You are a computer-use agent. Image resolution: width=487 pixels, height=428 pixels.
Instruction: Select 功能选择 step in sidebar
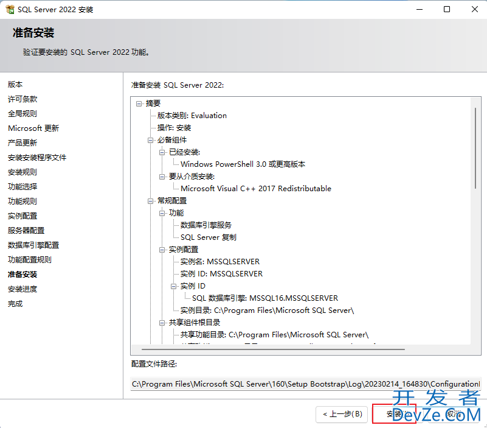(22, 187)
